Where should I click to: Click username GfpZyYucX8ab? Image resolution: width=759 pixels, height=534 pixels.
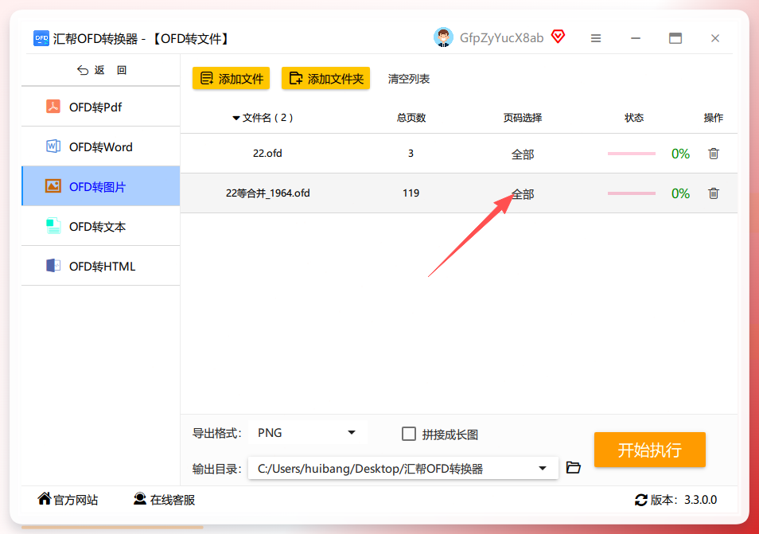pos(501,38)
